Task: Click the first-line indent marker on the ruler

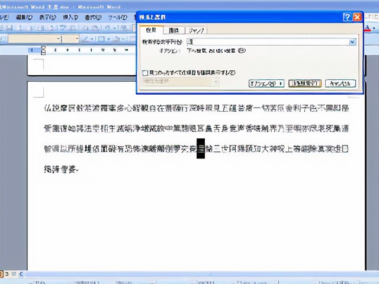Action: click(x=43, y=48)
